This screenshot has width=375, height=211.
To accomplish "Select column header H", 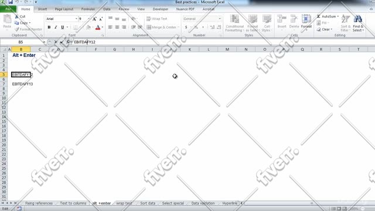I will click(133, 49).
